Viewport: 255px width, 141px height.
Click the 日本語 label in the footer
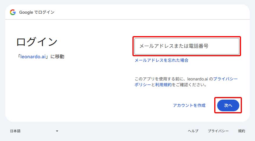(15, 131)
